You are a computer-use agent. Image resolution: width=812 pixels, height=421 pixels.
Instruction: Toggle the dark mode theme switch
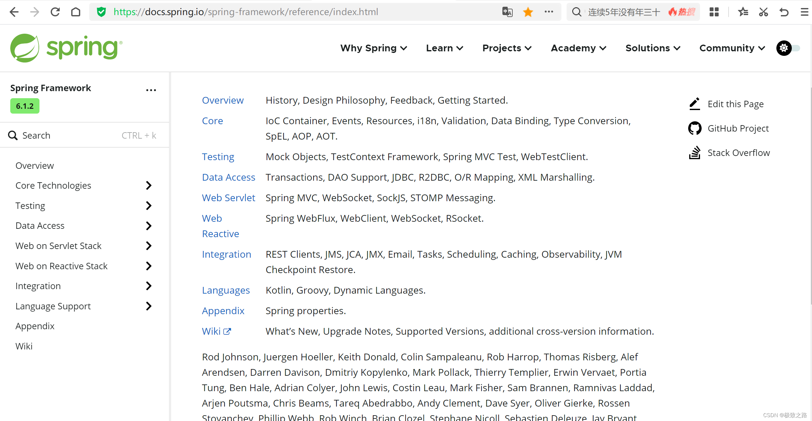click(x=789, y=48)
